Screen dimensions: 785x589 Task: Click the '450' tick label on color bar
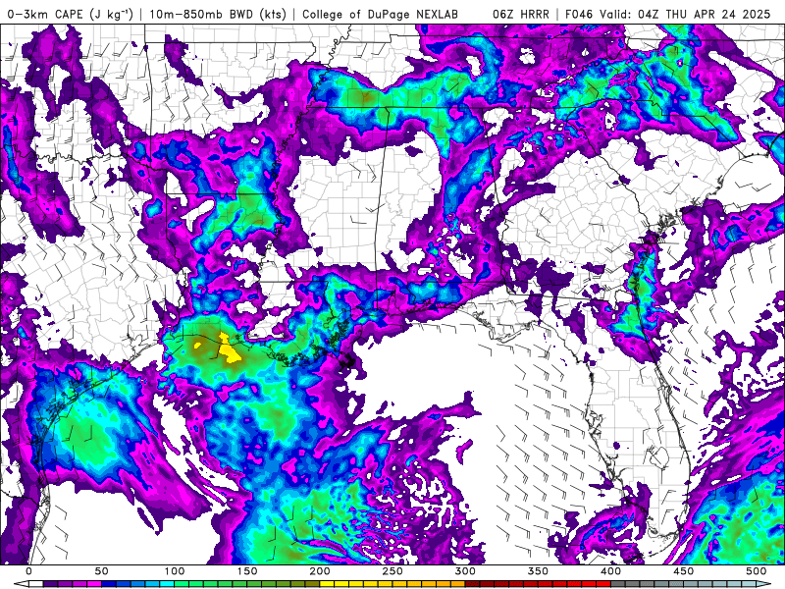683,571
